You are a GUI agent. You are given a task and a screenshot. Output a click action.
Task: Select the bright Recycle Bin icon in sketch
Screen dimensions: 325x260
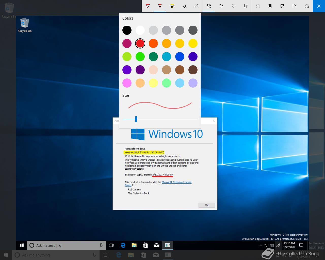[x=25, y=25]
